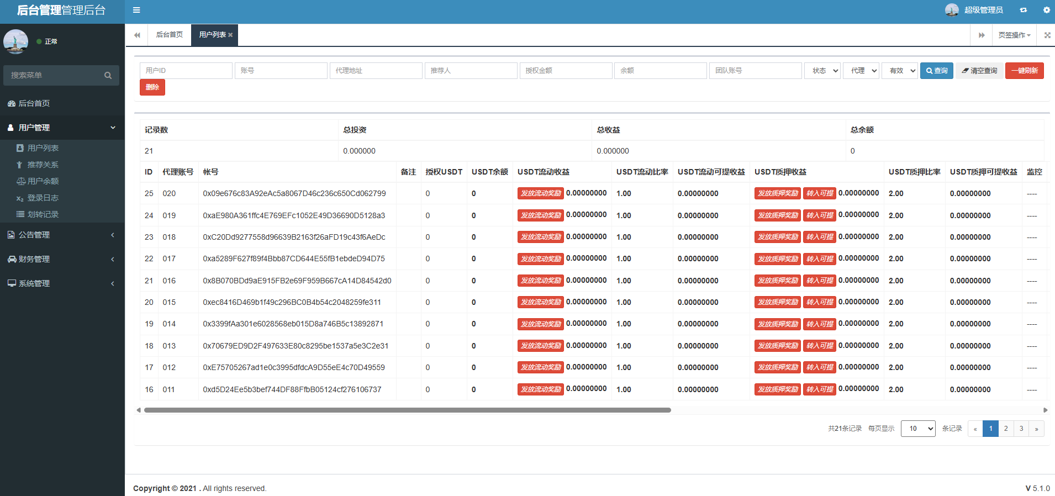Click the settings gear icon in header
This screenshot has height=496, width=1055.
click(1046, 10)
